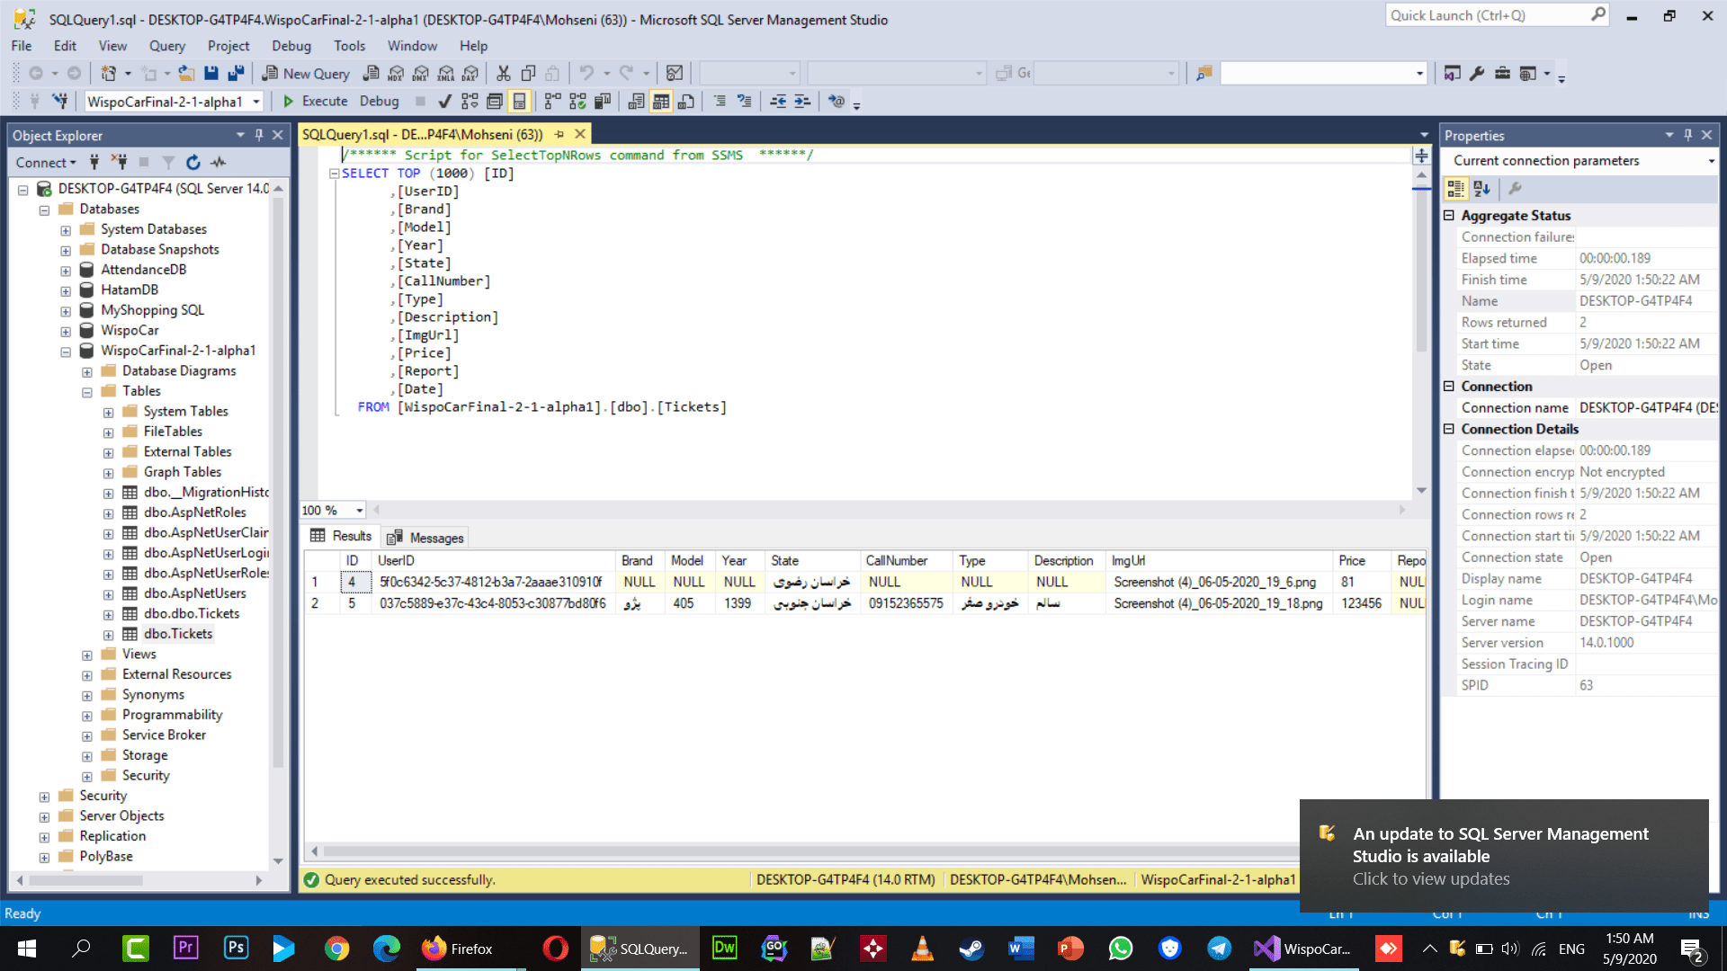Click the New Query toolbar button
Screen dimensions: 1727x971
306,74
